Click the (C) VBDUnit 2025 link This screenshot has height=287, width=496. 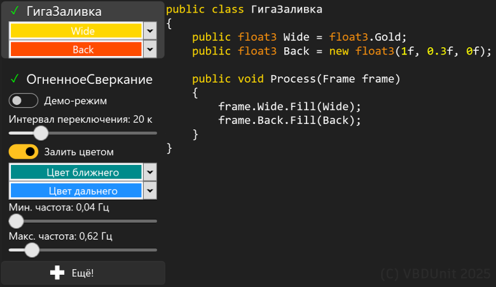436,274
